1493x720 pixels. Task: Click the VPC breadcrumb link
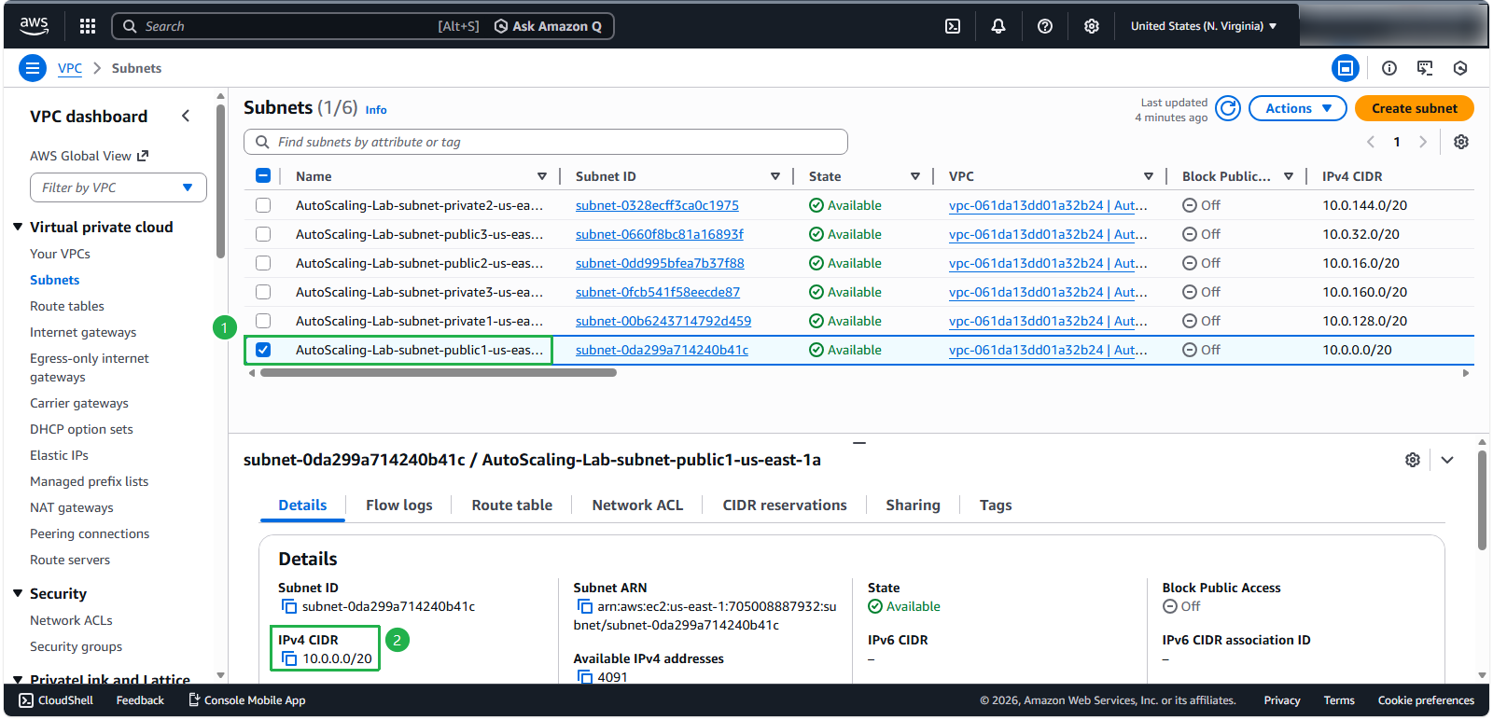[x=70, y=68]
